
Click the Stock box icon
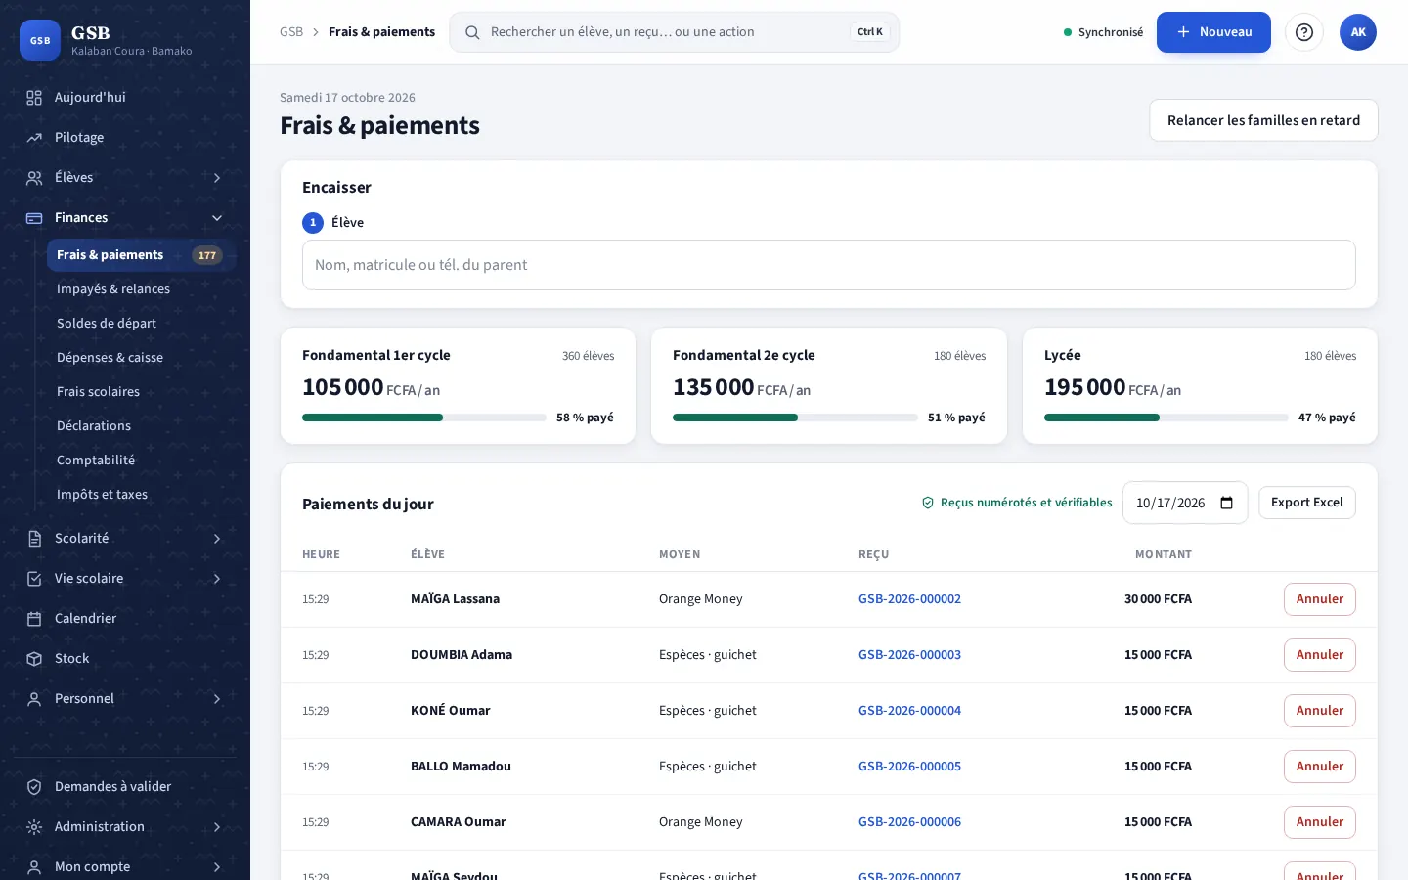click(34, 659)
